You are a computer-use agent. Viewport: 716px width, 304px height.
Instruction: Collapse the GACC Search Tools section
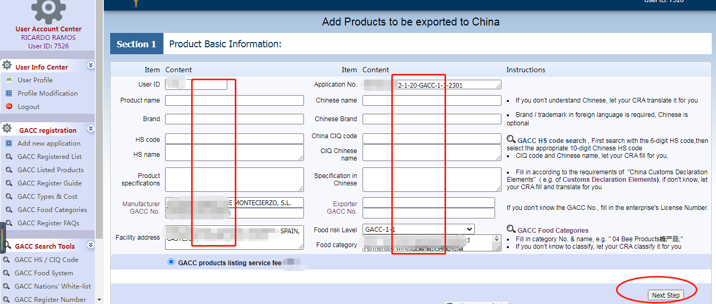90,245
